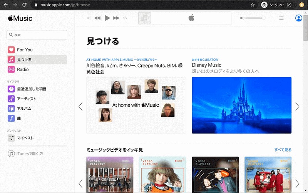Open the マイベスト playlist
The image size is (308, 193).
coord(37,138)
